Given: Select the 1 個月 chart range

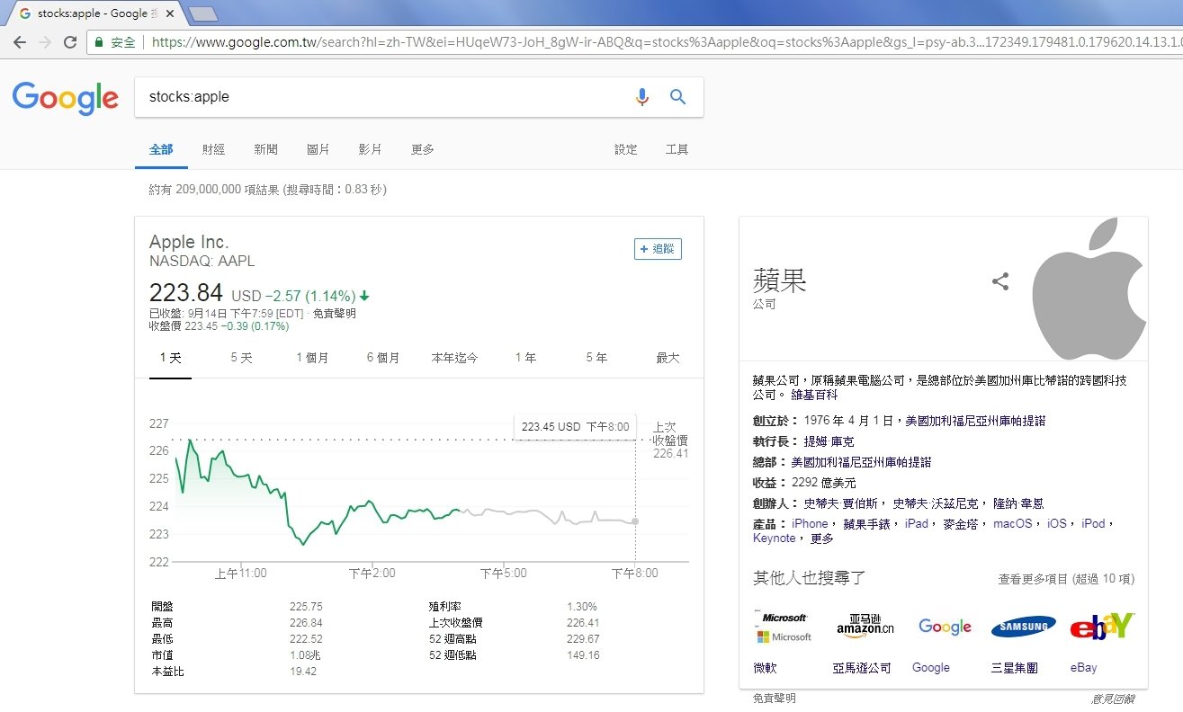Looking at the screenshot, I should [312, 358].
